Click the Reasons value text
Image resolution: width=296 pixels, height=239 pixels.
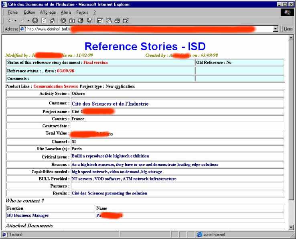(145, 165)
